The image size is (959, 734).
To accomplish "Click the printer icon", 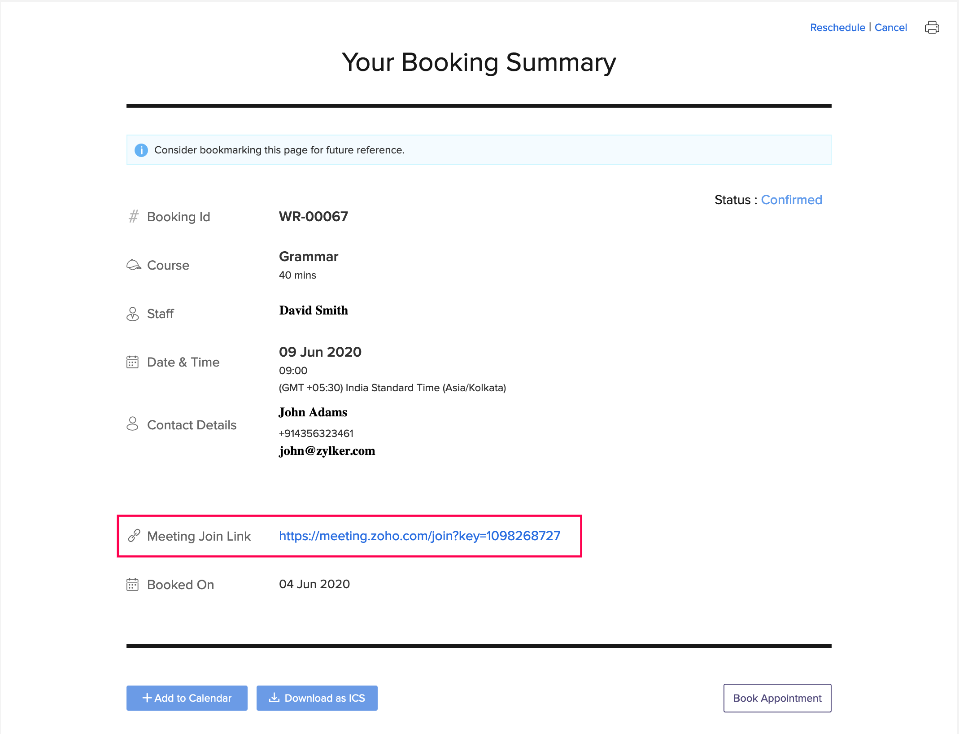I will pyautogui.click(x=932, y=27).
